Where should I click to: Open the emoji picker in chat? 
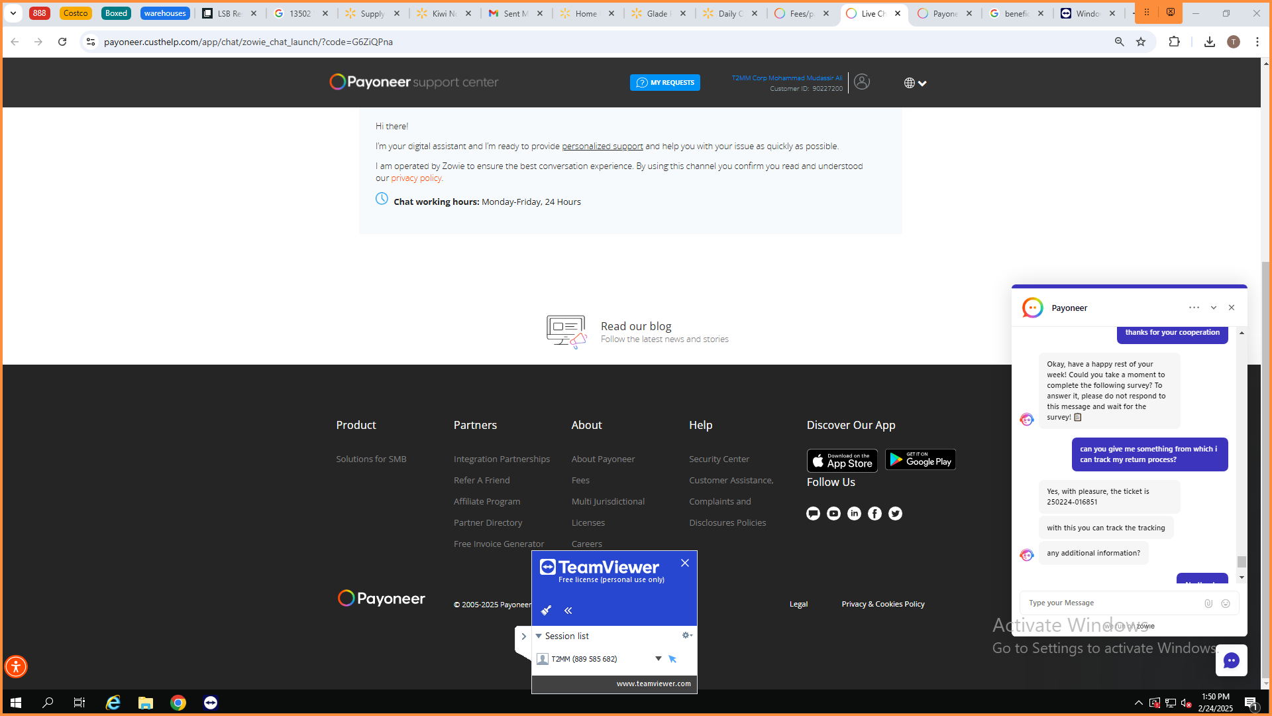[x=1226, y=603]
